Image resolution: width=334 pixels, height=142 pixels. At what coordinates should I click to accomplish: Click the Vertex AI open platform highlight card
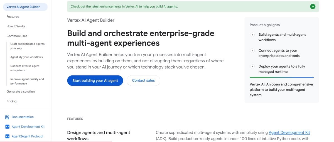[281, 90]
